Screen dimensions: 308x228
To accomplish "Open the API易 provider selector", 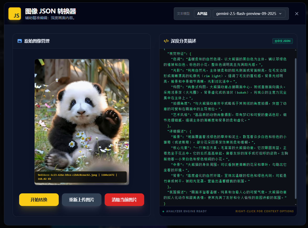I will coord(202,13).
